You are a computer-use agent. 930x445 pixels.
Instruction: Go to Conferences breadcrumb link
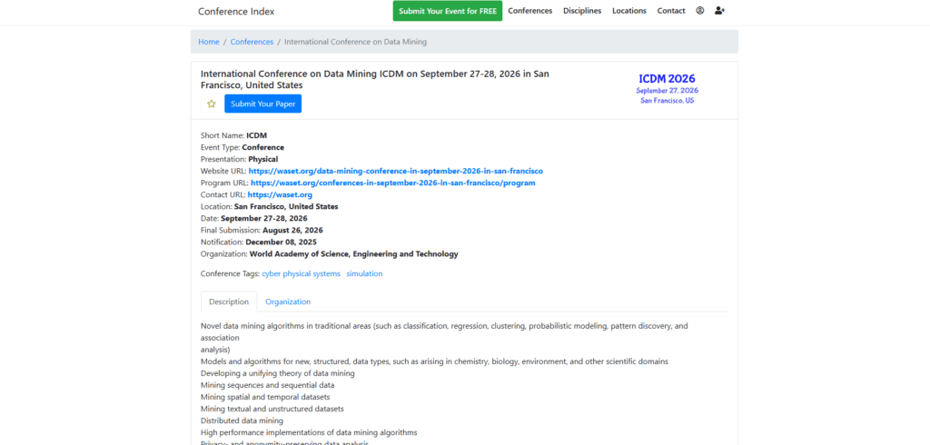pos(252,42)
